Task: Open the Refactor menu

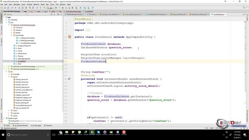Action: click(36, 4)
